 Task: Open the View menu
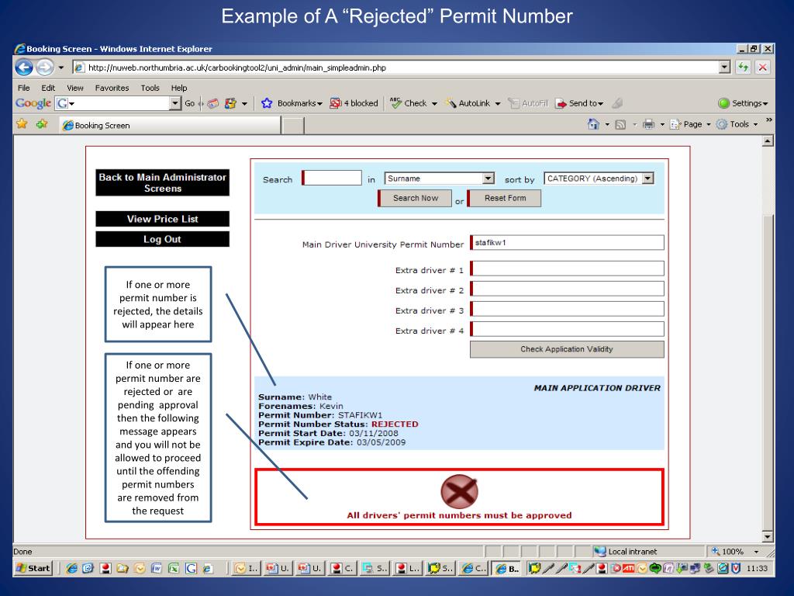[x=75, y=88]
